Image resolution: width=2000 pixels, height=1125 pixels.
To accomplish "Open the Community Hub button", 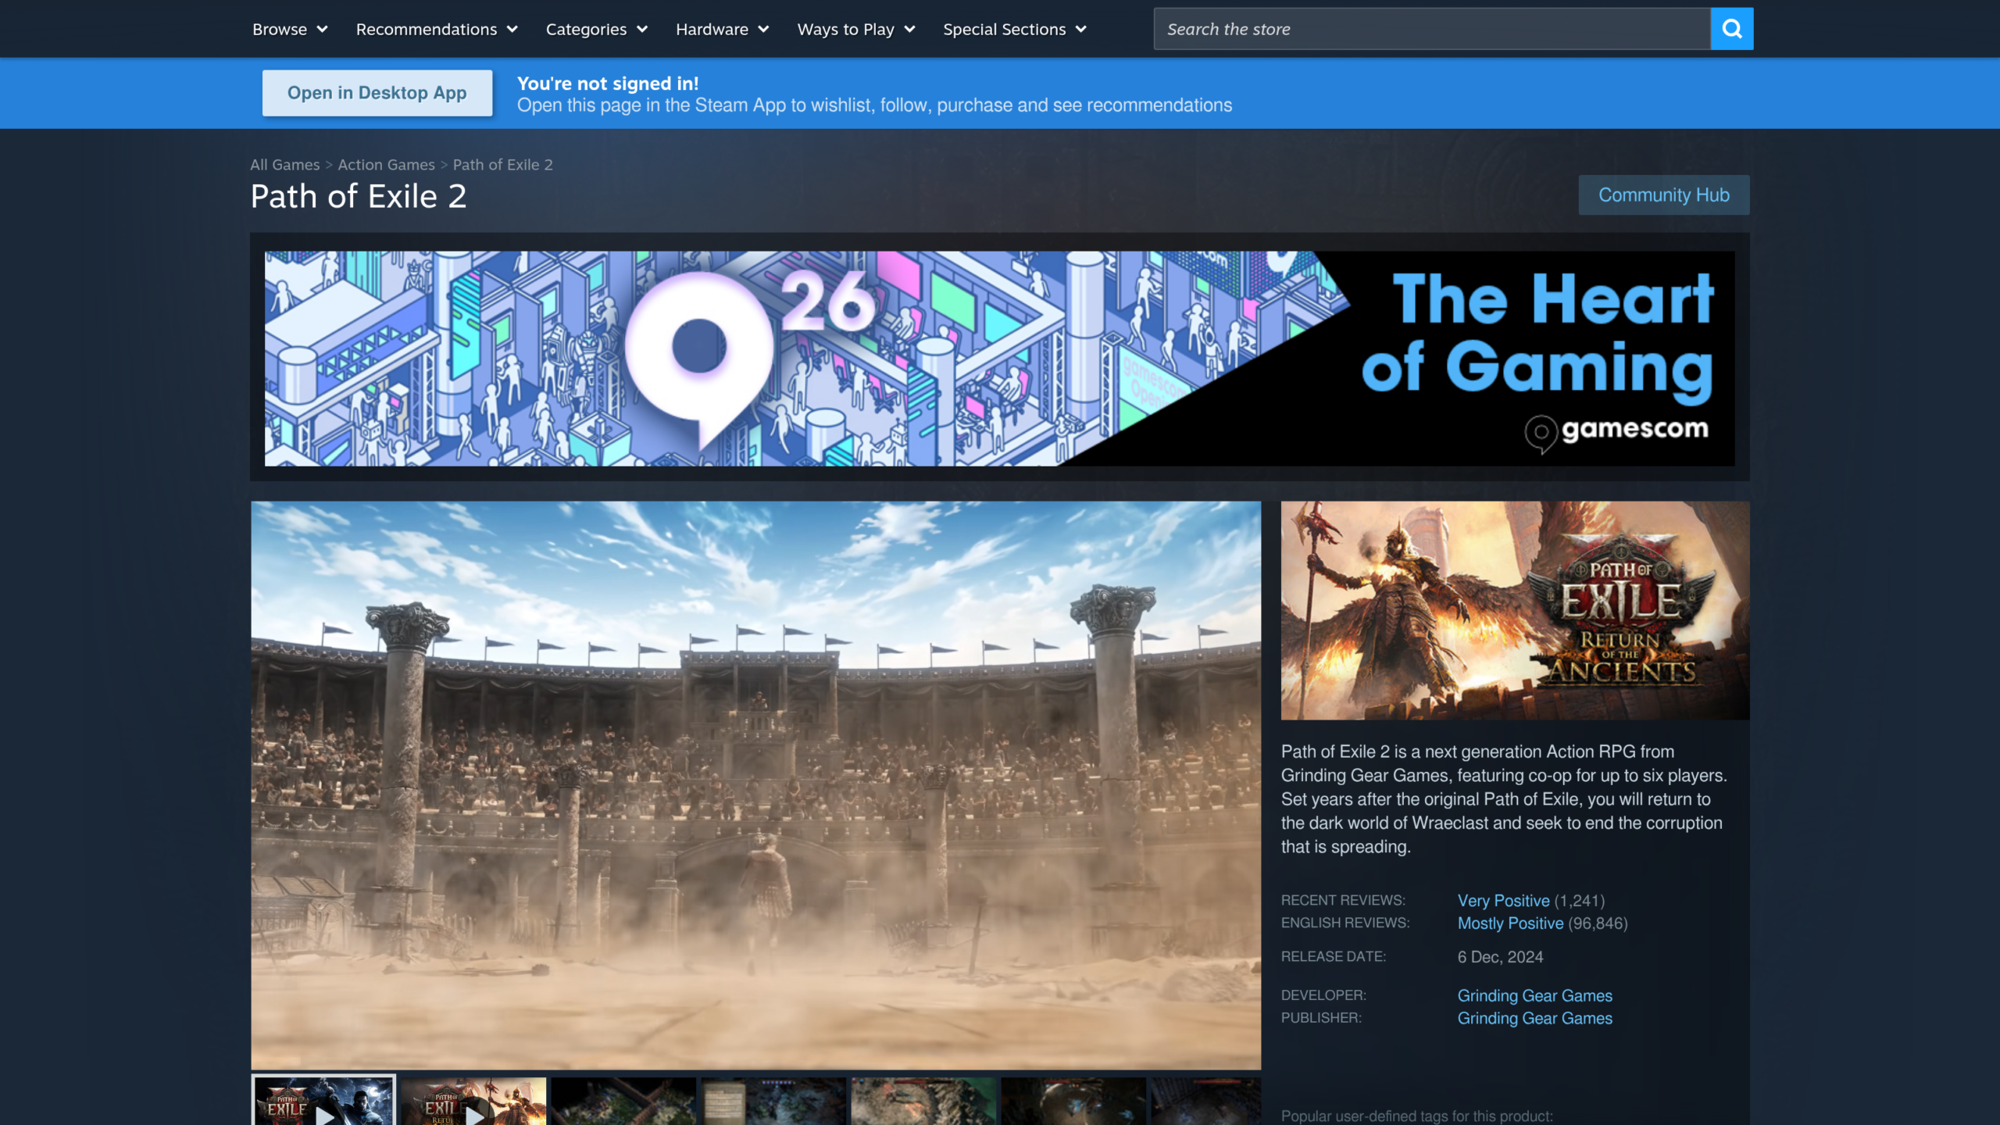I will 1663,195.
